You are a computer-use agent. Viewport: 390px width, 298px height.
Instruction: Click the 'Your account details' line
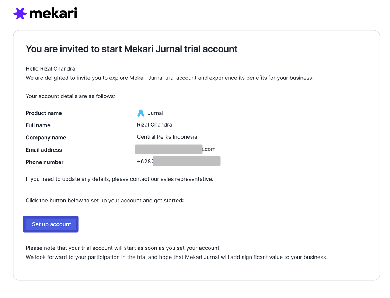pos(70,96)
